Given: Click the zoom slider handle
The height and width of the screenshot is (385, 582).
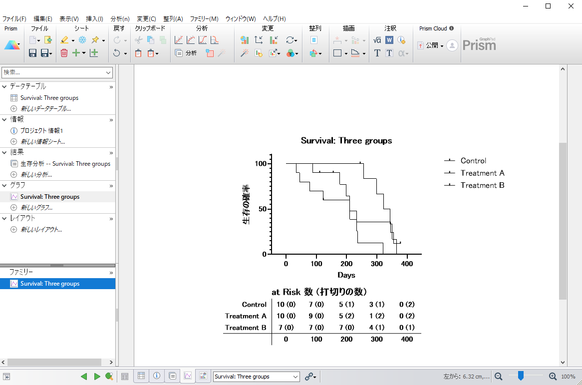Looking at the screenshot, I should click(x=521, y=376).
